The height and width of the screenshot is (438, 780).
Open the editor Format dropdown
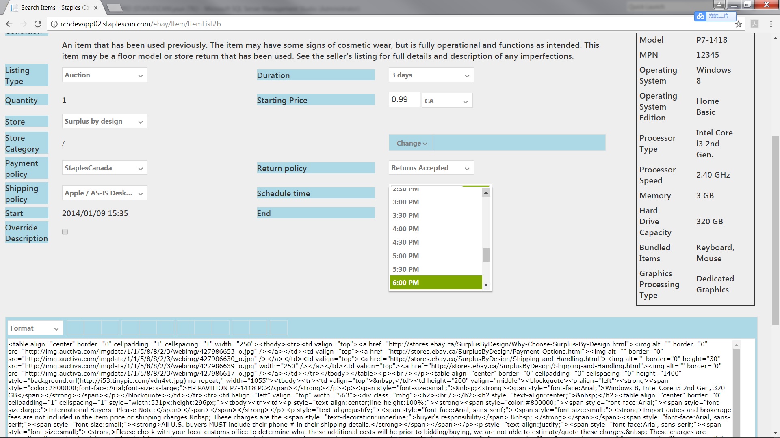pyautogui.click(x=35, y=328)
